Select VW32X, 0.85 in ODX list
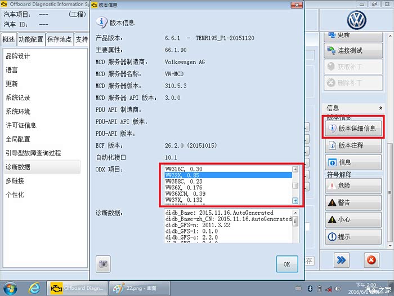The image size is (394, 296). click(x=228, y=175)
